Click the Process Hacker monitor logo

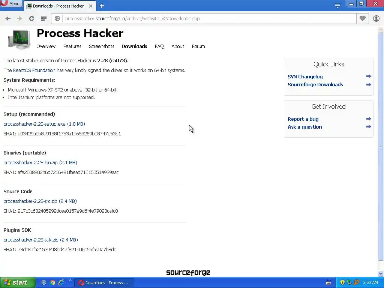click(19, 39)
